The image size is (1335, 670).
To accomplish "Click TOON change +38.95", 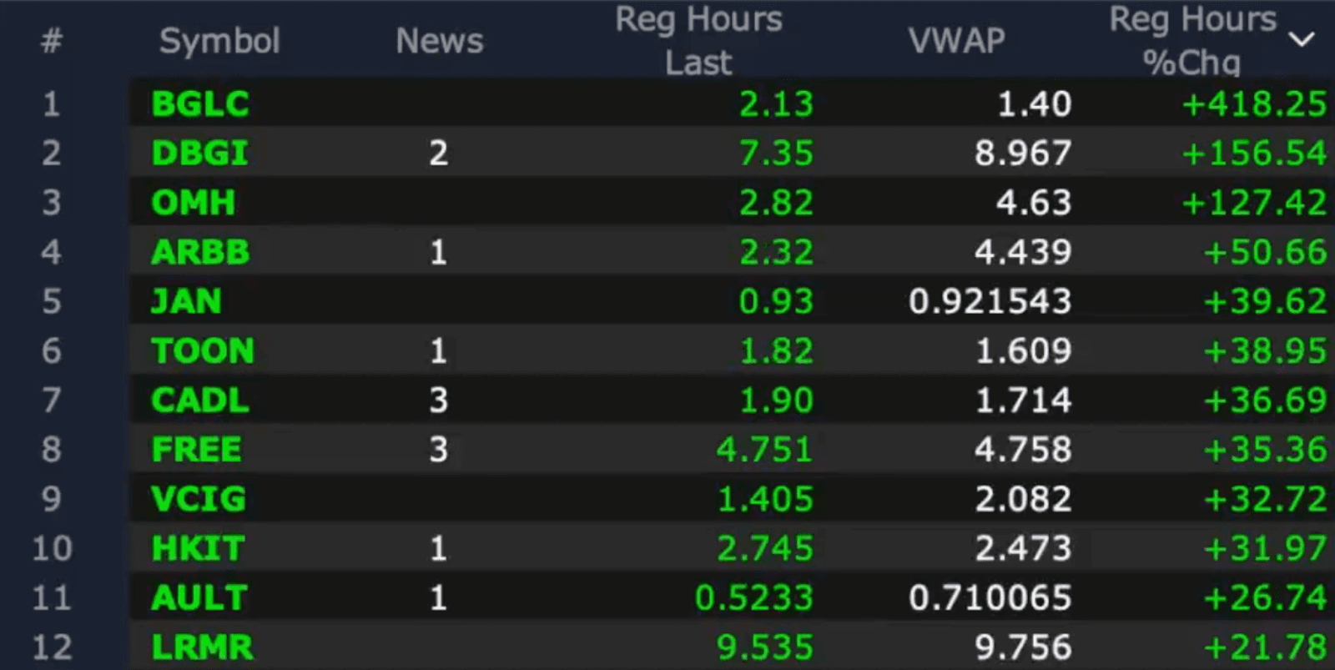I will 1265,350.
